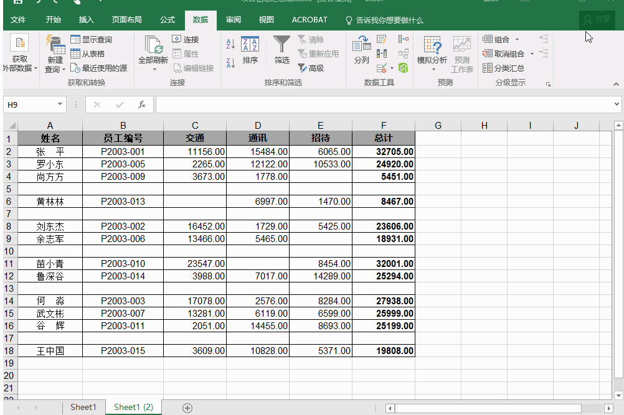Select row 9 header
This screenshot has width=624, height=415.
(9, 239)
